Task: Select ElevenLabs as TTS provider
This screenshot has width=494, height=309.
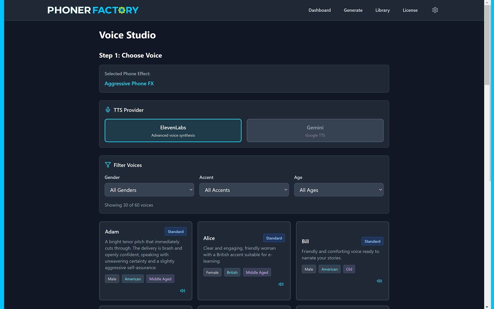Action: coord(173,130)
